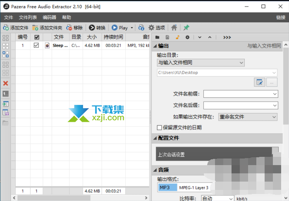Select the Sleep file name cell
The width and height of the screenshot is (289, 201).
[60, 45]
